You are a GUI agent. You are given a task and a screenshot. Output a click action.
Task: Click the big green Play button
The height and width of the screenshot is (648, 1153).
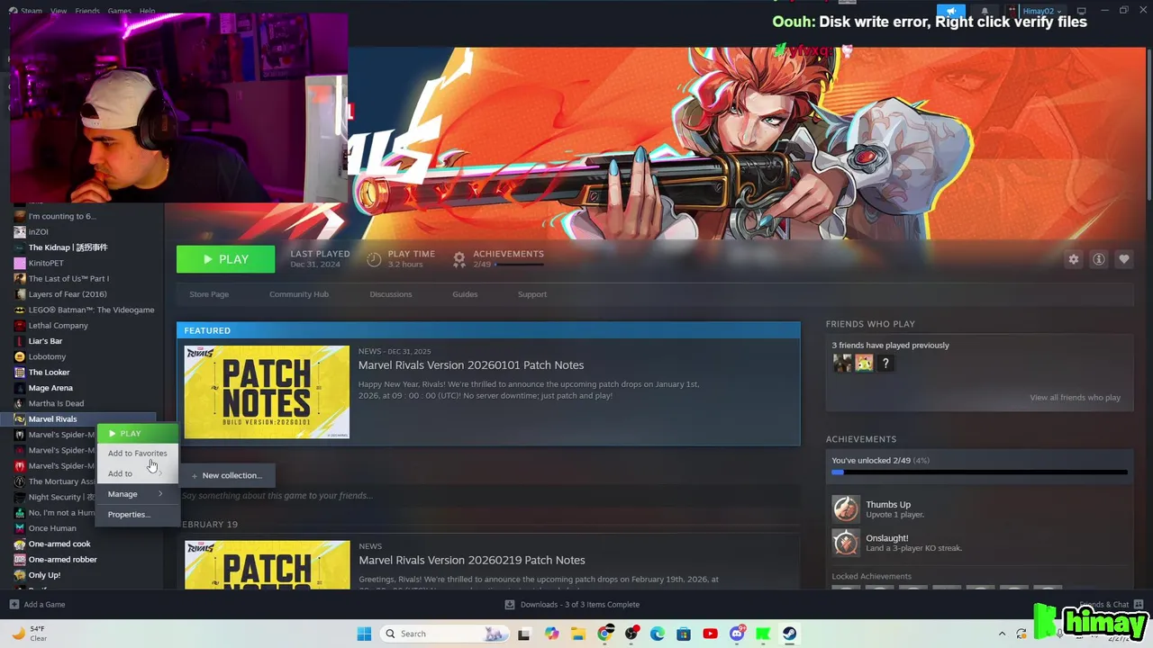pos(226,259)
